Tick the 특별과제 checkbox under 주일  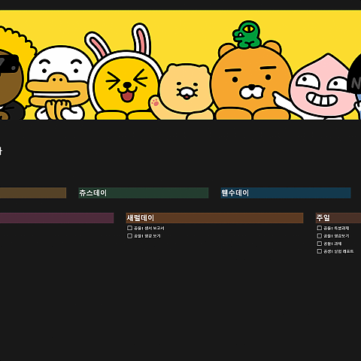320,228
